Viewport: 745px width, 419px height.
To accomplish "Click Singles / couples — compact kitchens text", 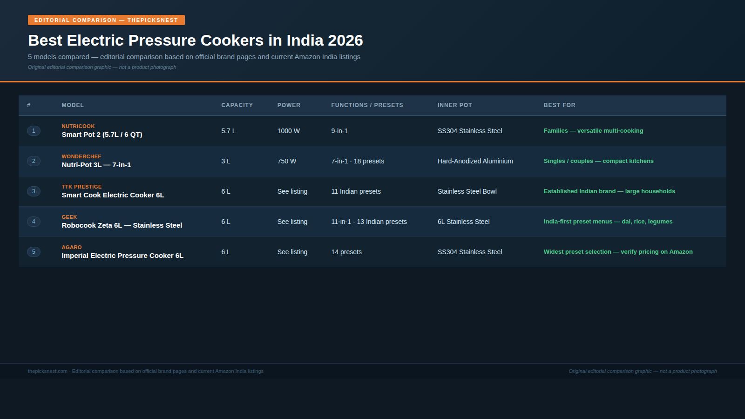I will click(598, 161).
